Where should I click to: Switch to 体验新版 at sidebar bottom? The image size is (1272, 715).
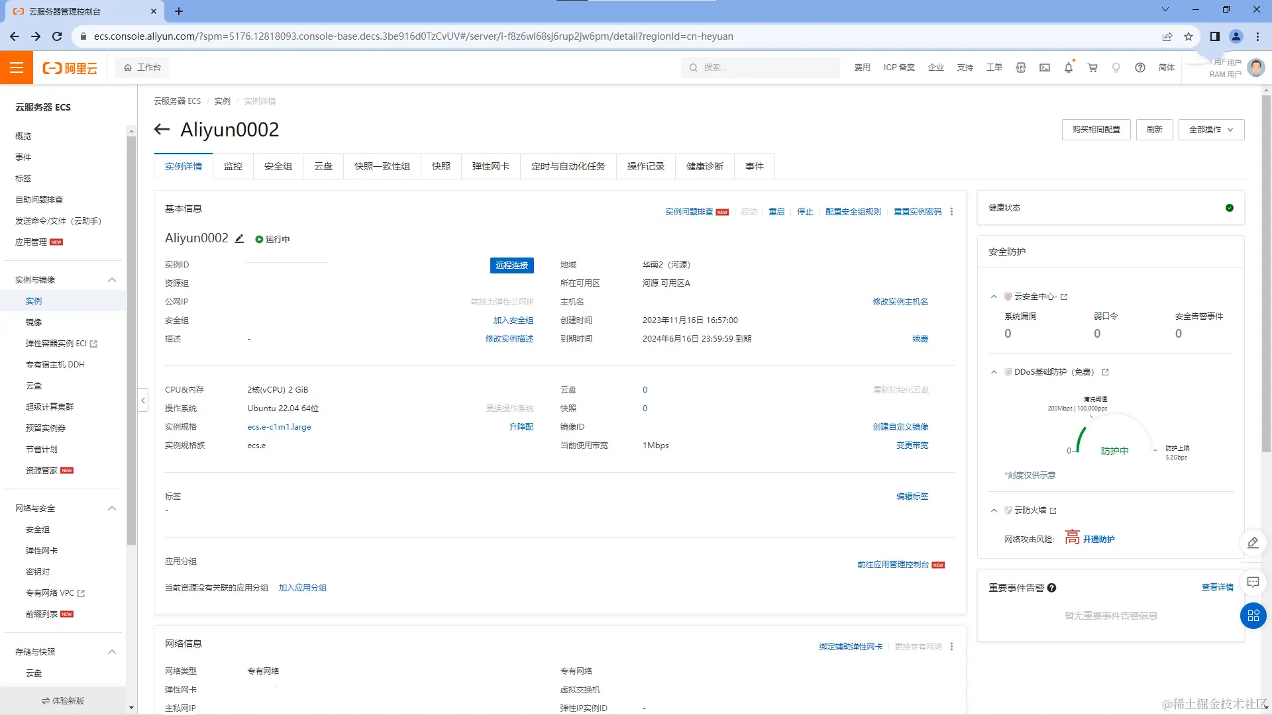pos(63,701)
